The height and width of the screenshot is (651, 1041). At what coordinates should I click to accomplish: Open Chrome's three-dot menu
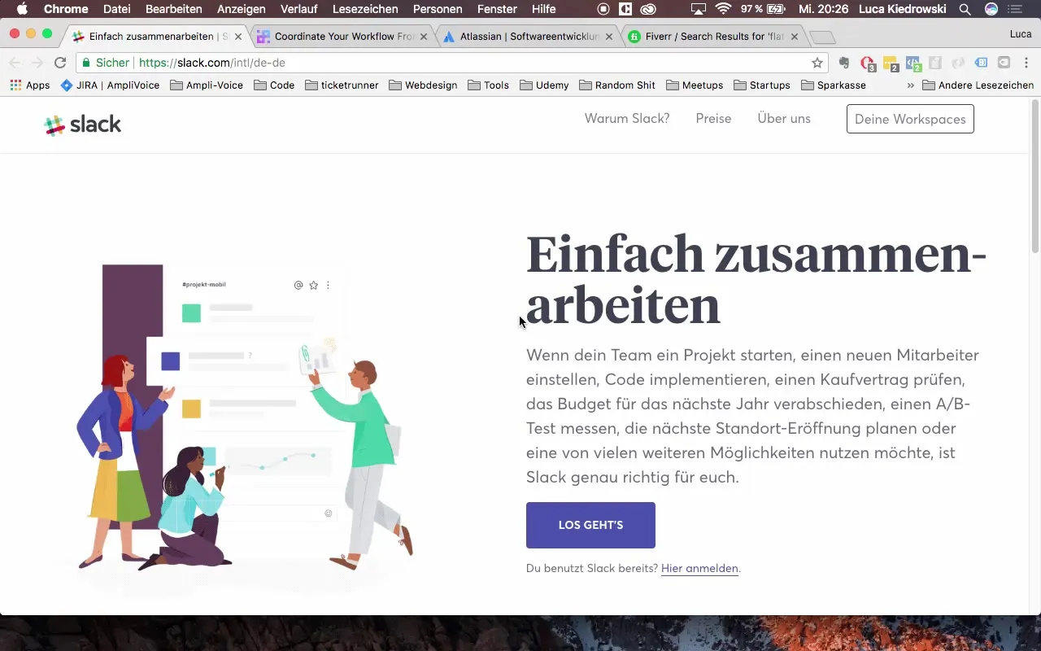[1026, 63]
